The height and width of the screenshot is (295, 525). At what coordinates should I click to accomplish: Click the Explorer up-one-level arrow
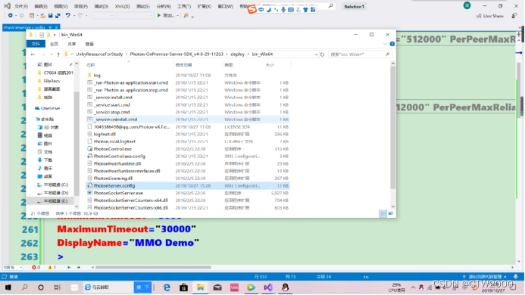pyautogui.click(x=58, y=54)
